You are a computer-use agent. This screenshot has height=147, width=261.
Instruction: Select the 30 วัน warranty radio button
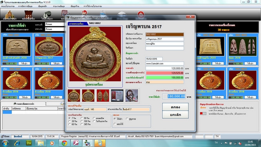coord(70,121)
